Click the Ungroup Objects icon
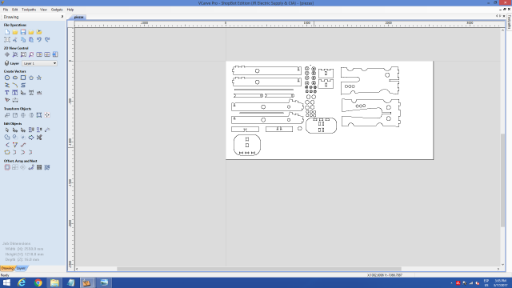 point(39,130)
